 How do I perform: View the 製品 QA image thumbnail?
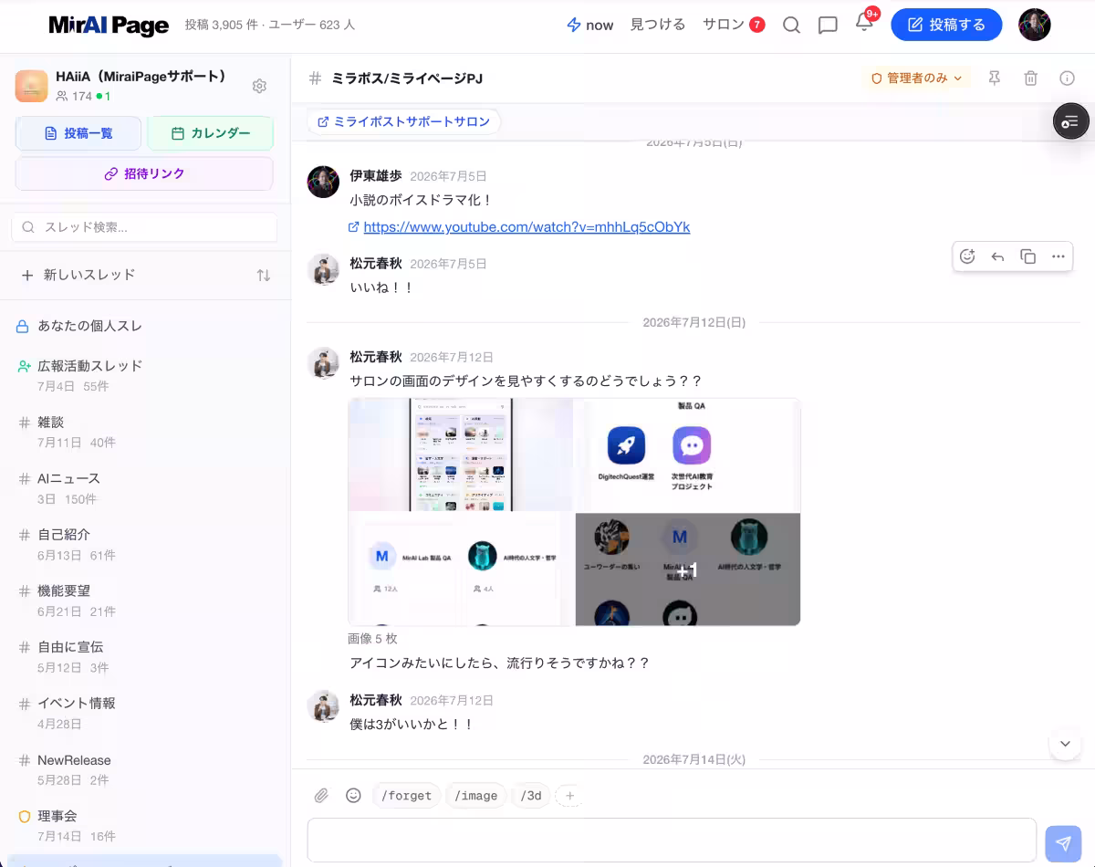[688, 454]
